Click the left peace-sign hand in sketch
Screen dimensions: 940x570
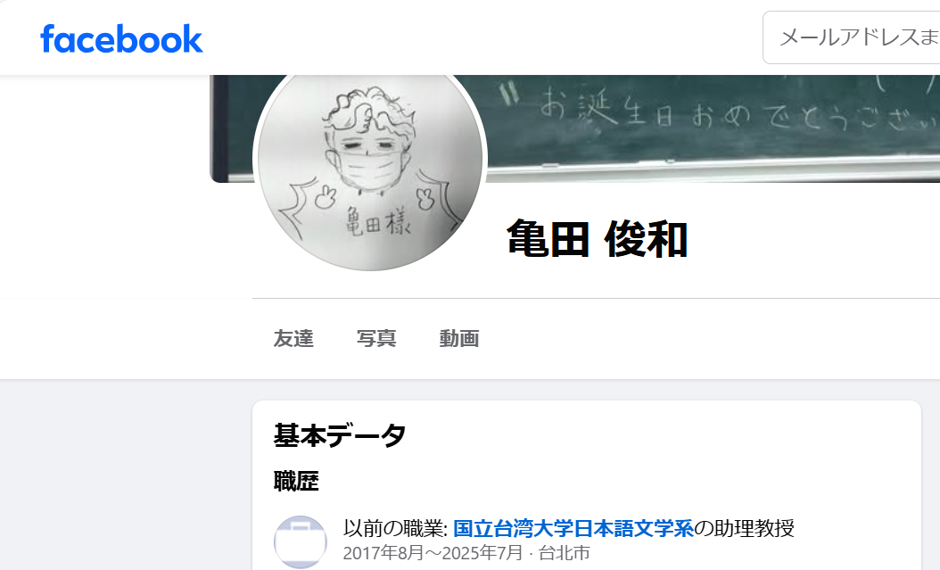pos(325,196)
